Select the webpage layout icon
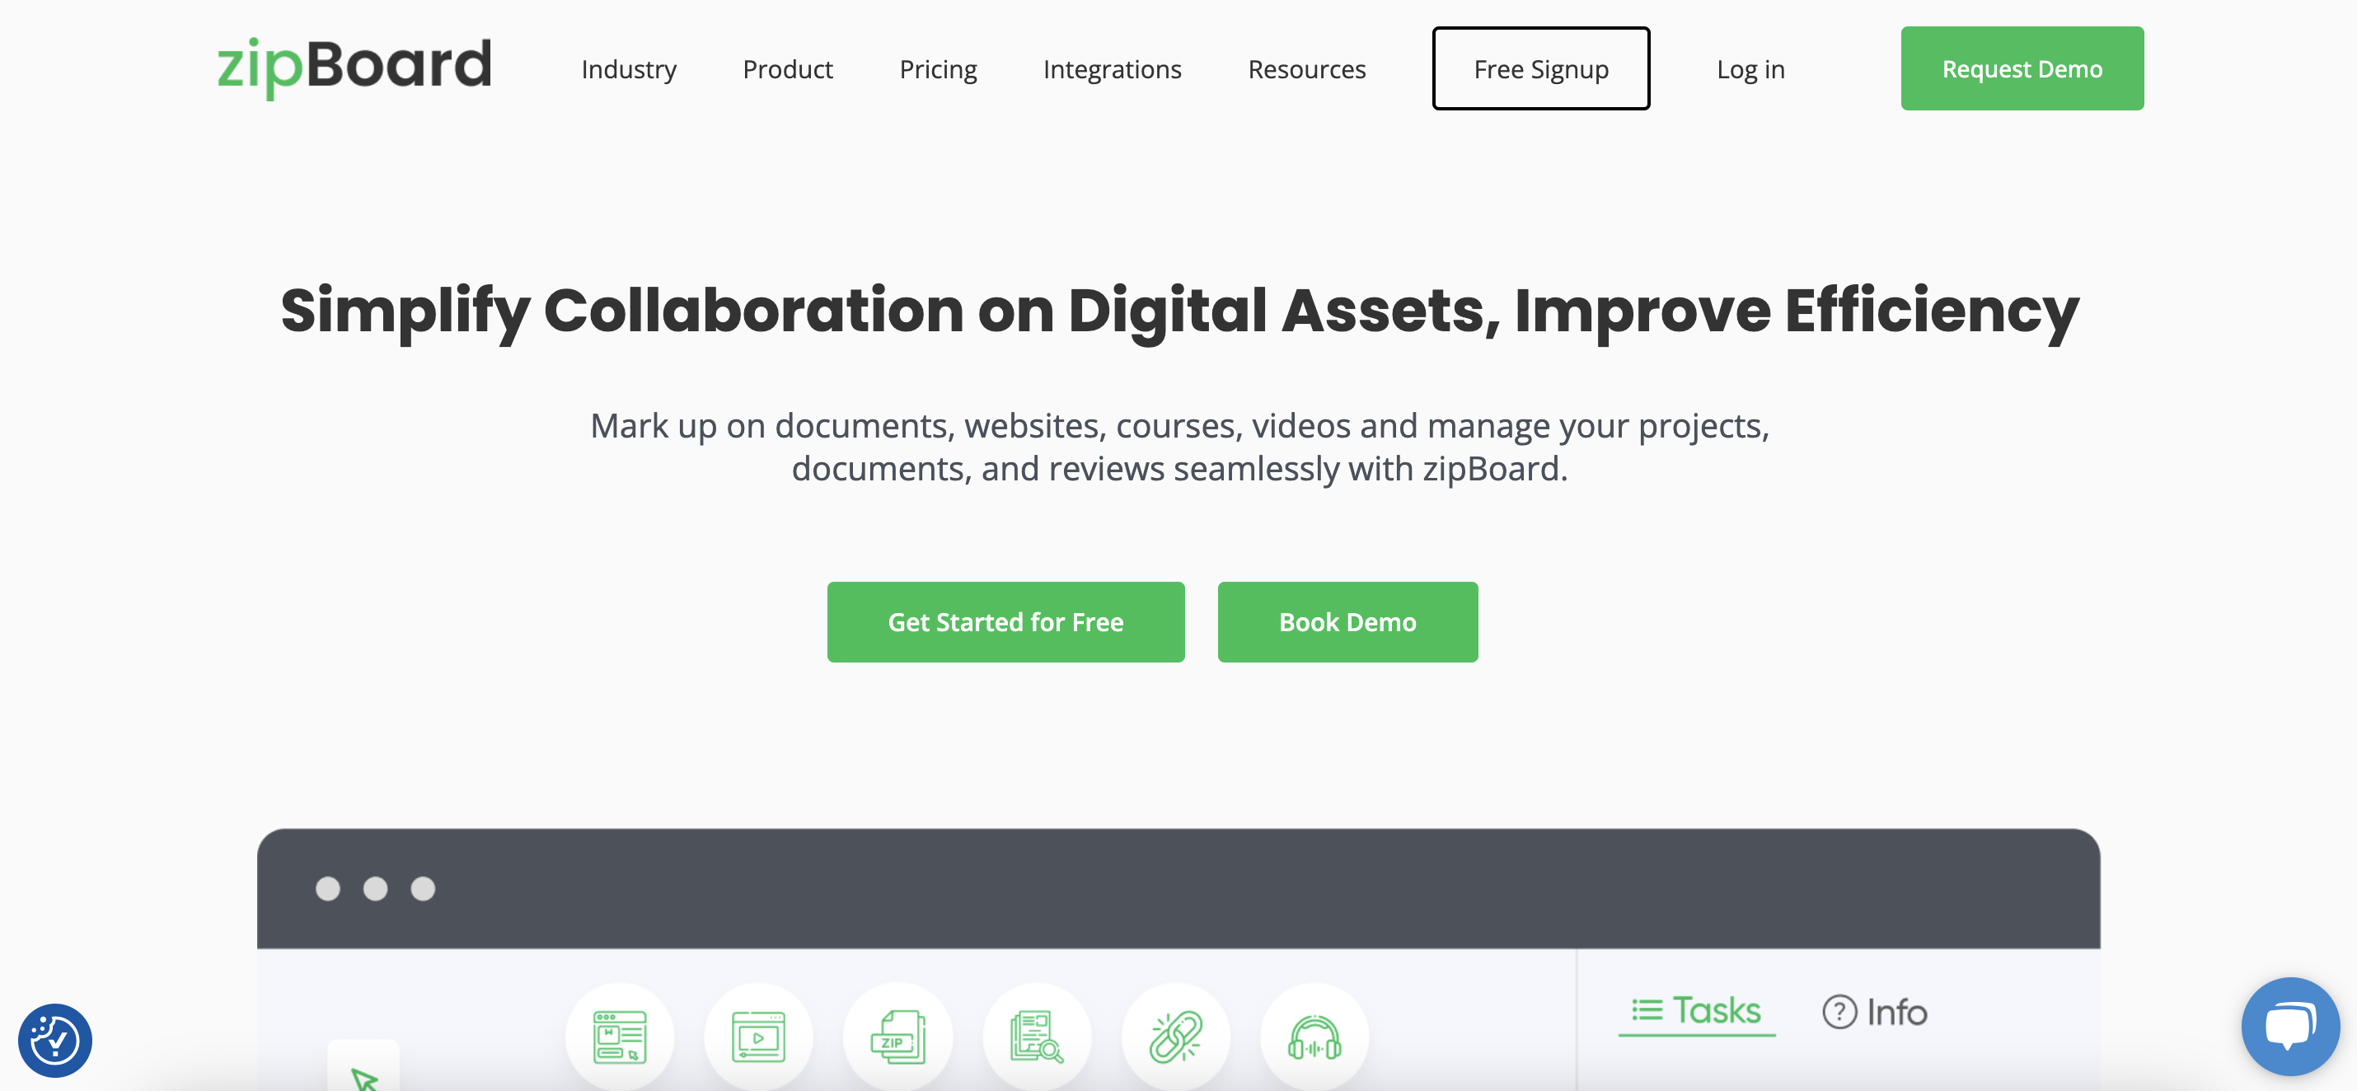The width and height of the screenshot is (2357, 1091). (620, 1037)
